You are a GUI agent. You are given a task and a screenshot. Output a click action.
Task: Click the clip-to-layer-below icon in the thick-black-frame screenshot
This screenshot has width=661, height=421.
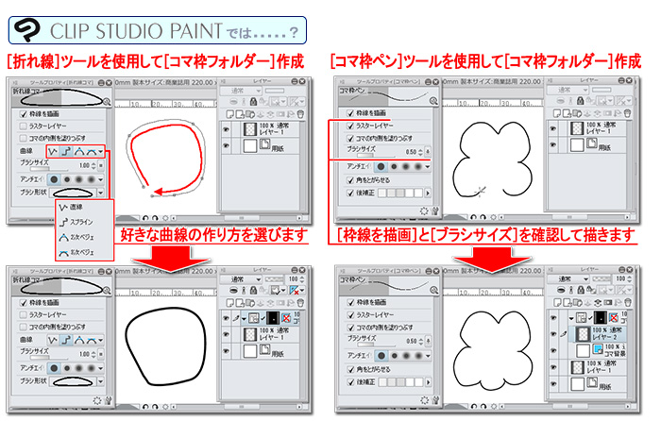[235, 291]
